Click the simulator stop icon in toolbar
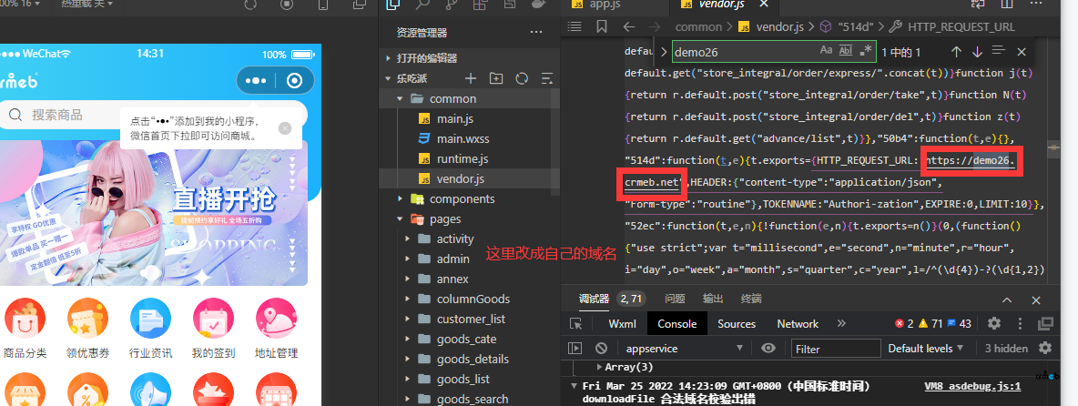The height and width of the screenshot is (406, 1078). tap(287, 5)
